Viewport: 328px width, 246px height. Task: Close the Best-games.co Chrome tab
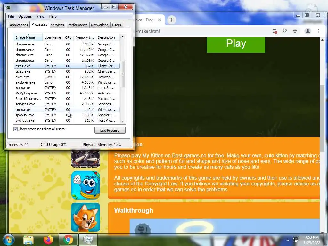160,20
